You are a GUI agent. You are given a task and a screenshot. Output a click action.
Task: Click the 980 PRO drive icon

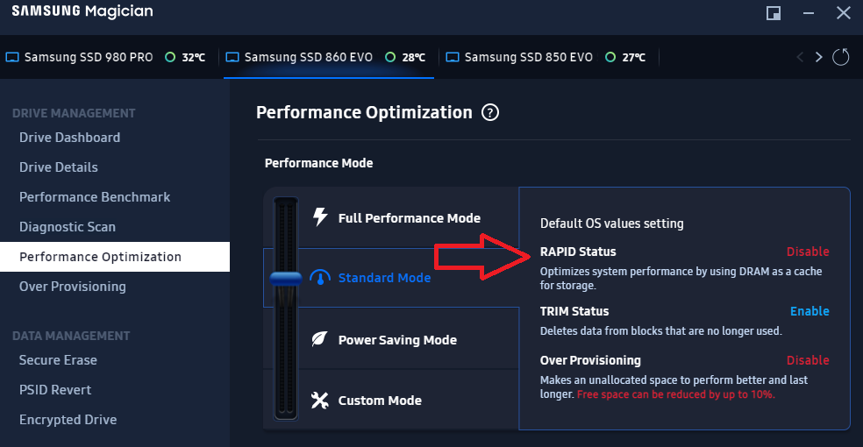pyautogui.click(x=12, y=57)
